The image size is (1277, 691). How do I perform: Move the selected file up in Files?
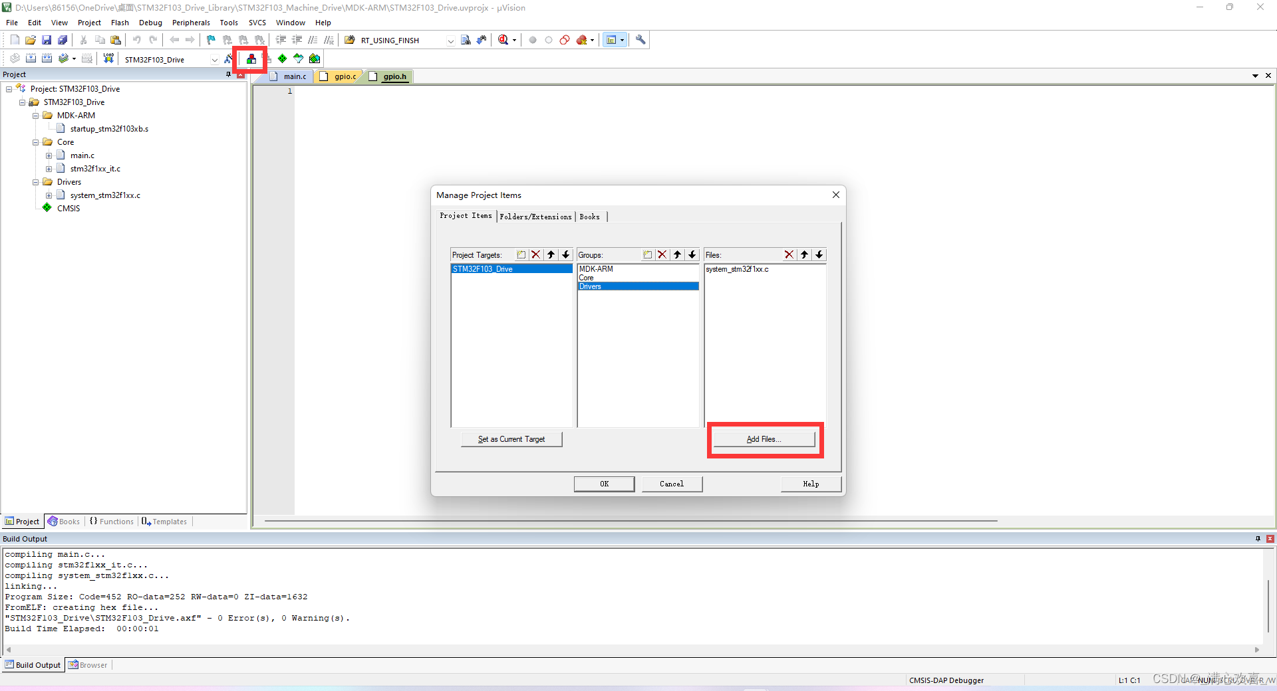tap(805, 254)
